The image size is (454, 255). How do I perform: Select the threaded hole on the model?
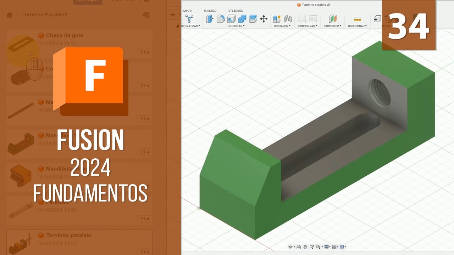[x=380, y=93]
